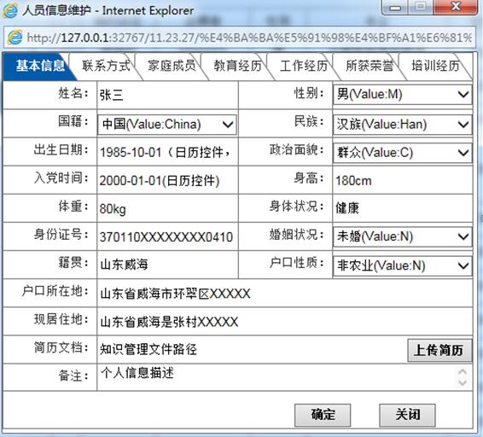
Task: Expand the 政治面貌 dropdown
Action: pyautogui.click(x=402, y=153)
